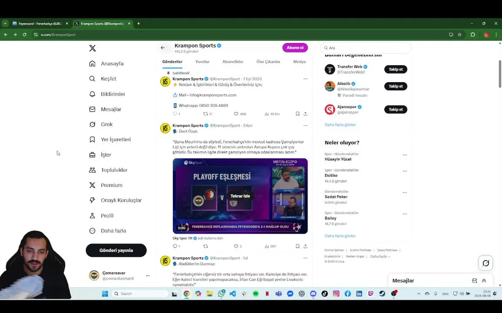Viewport: 502px width, 313px height.
Task: Open more options on Abdülkerim Durmaz post
Action: [x=305, y=258]
